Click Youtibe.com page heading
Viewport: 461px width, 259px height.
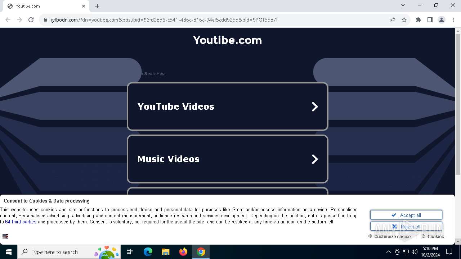228,40
